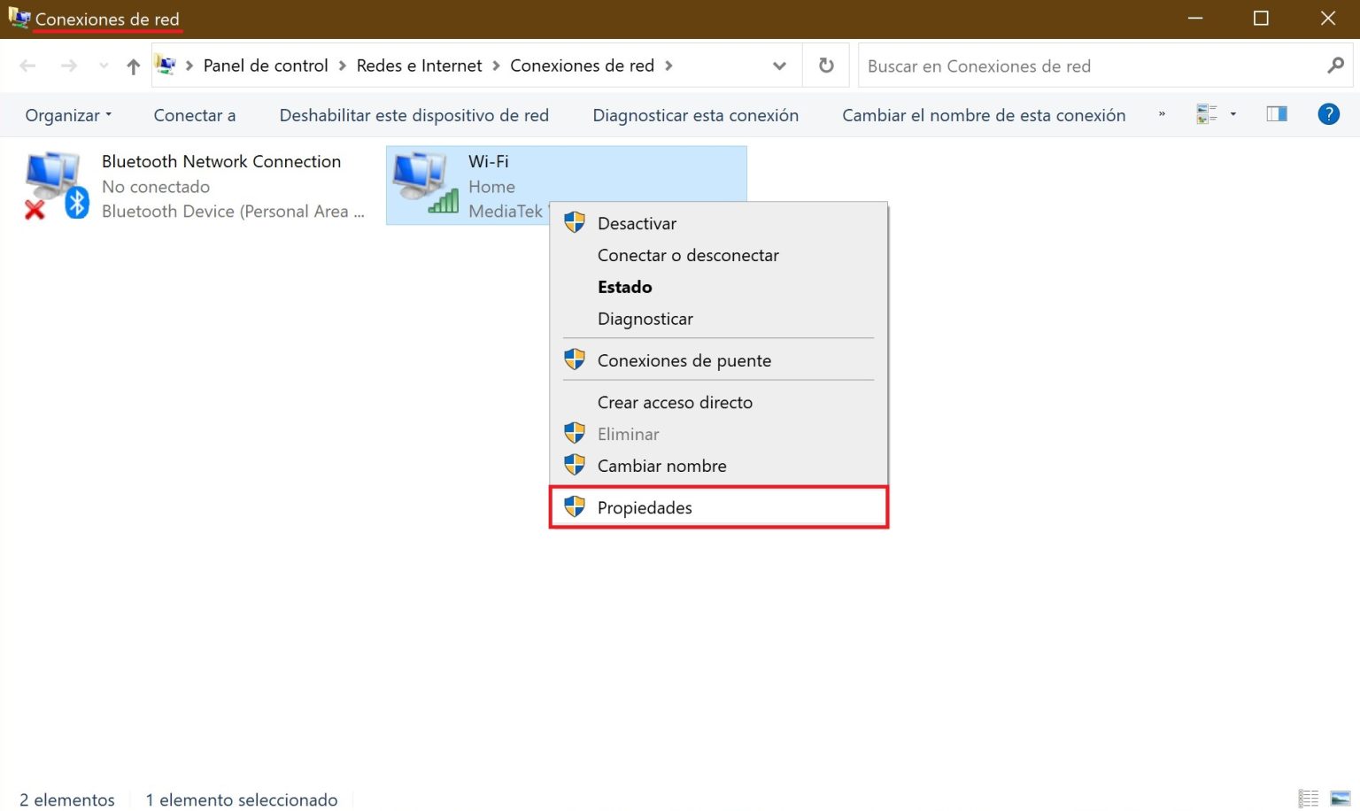Select Estado from the context menu
Viewport: 1360px width, 811px height.
coord(624,286)
